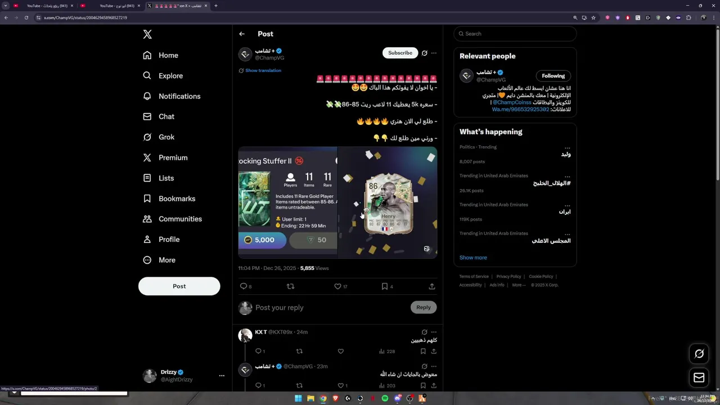
Task: Click Grok icon on ChampVG's 23m reply
Action: 425,366
